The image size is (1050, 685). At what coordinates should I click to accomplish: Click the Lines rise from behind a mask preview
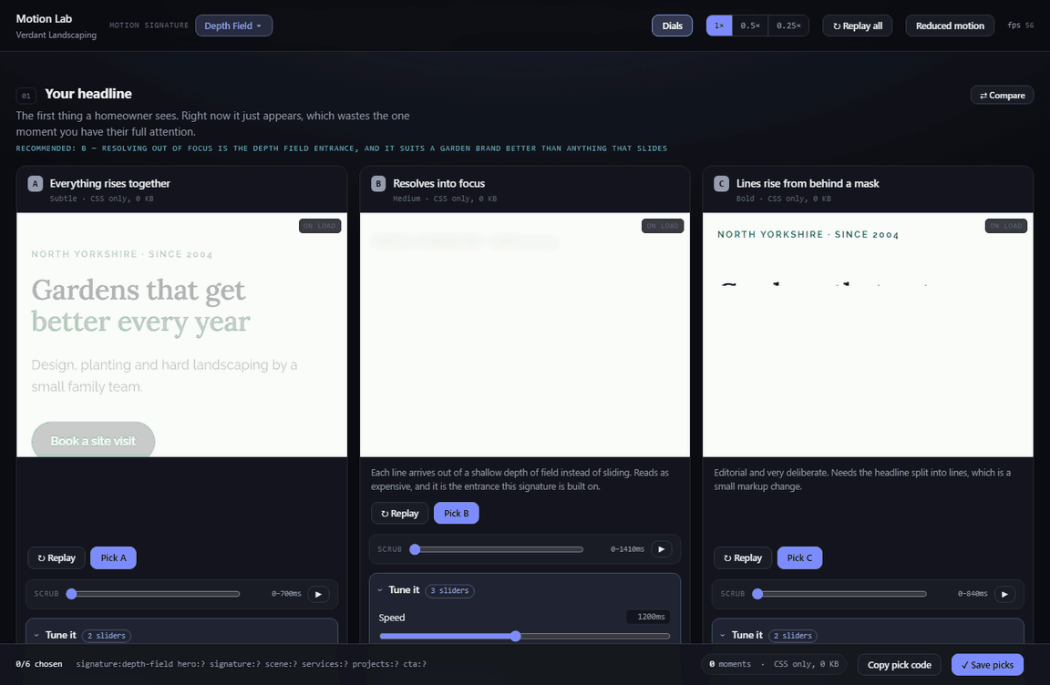[x=868, y=334]
